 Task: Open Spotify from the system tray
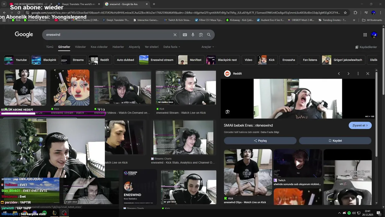(349, 213)
